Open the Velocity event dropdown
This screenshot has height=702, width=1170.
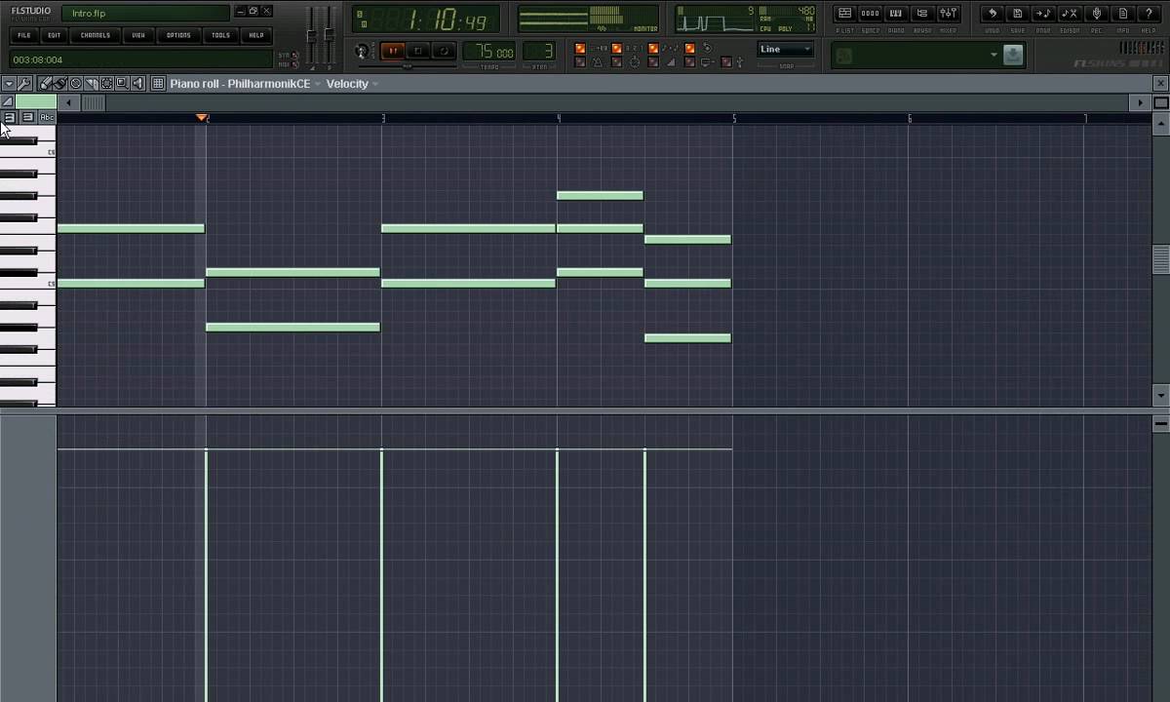375,84
